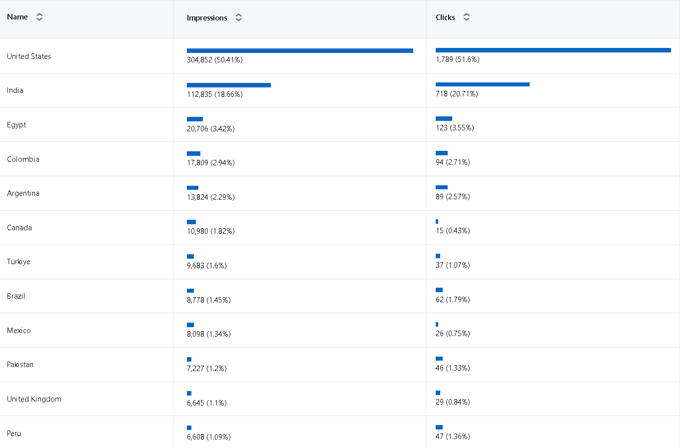Click on the Türkiye row name
Screen dimensions: 680x448
pos(18,262)
